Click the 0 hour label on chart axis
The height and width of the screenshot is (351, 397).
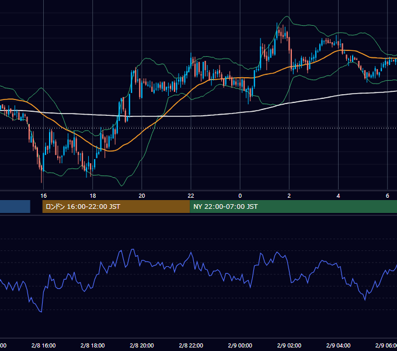(240, 195)
